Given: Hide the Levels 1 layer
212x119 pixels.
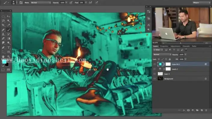Looking at the screenshot, I should (x=155, y=69).
